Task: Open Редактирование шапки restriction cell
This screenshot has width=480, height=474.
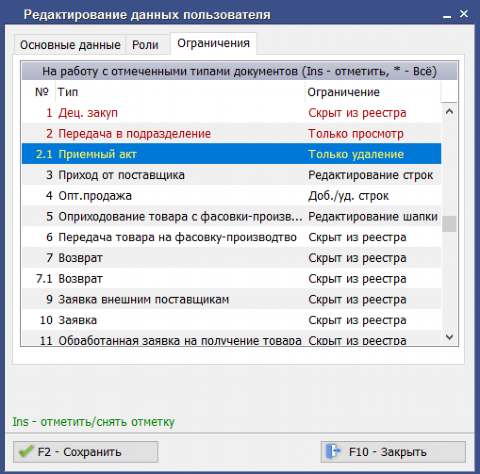Action: (373, 217)
